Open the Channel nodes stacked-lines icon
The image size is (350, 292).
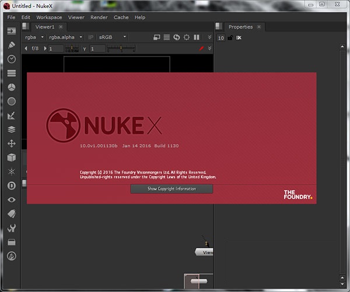pos(12,73)
